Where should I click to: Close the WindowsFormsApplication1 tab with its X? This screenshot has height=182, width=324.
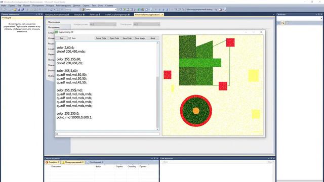click(162, 15)
